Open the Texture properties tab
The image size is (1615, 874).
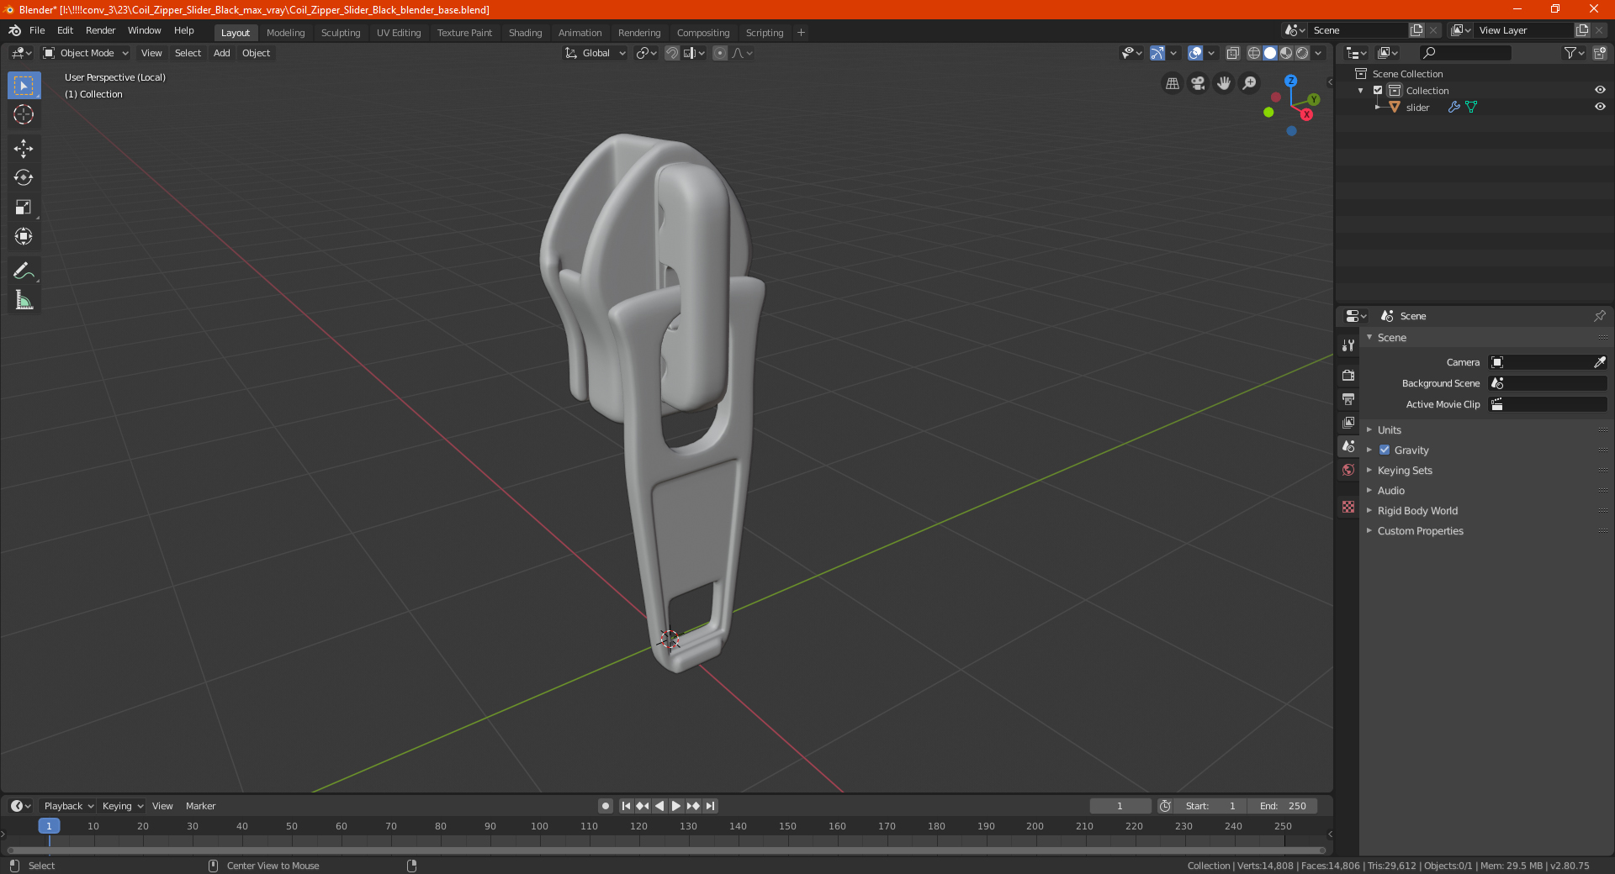click(1348, 507)
